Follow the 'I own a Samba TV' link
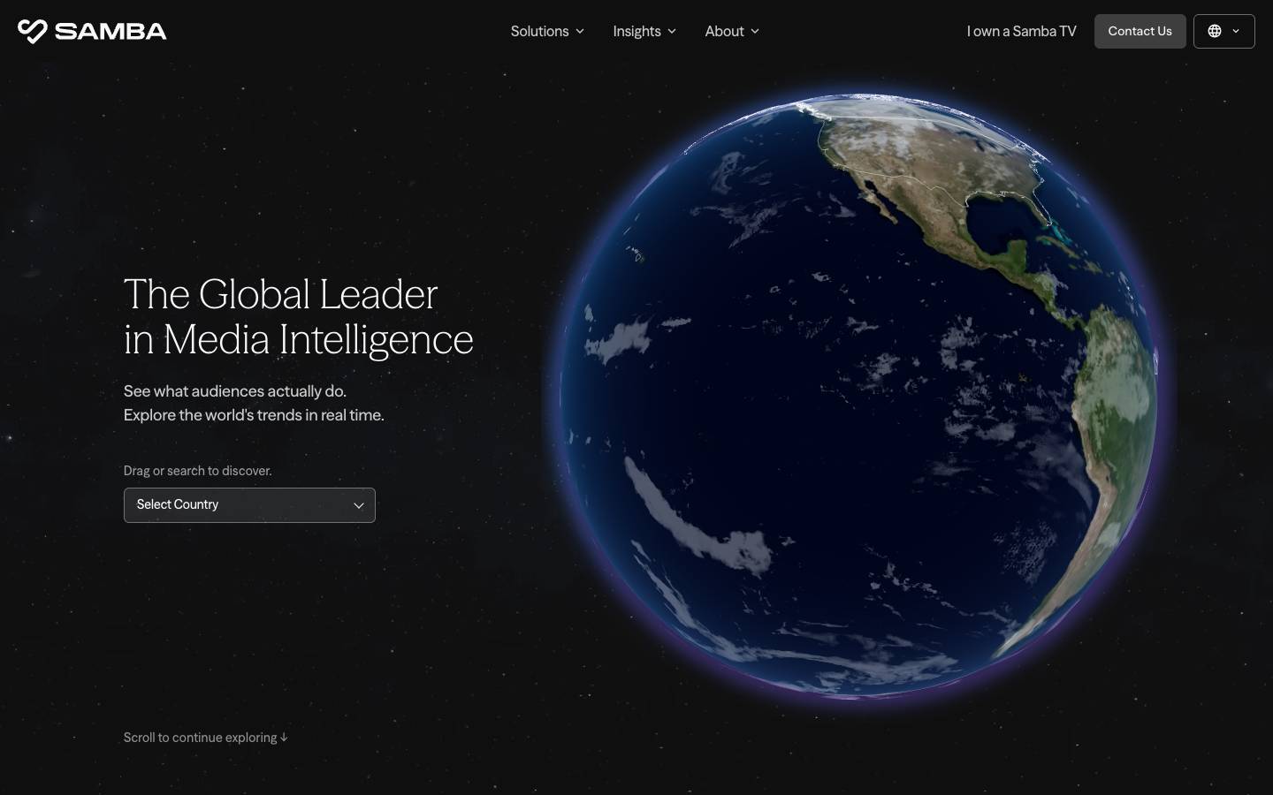Image resolution: width=1273 pixels, height=795 pixels. click(1021, 31)
